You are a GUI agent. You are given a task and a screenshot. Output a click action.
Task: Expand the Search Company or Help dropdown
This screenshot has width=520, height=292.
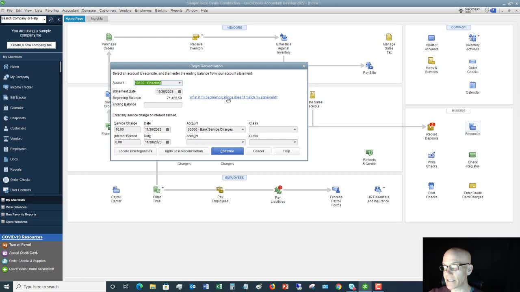[44, 19]
